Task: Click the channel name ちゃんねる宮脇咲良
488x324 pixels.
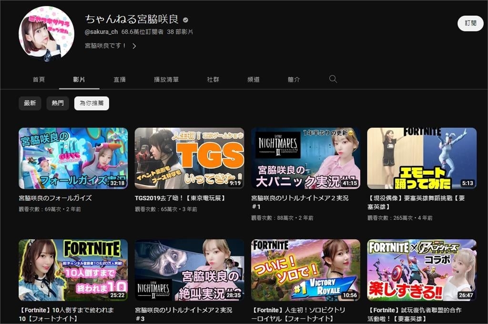Action: (x=132, y=19)
